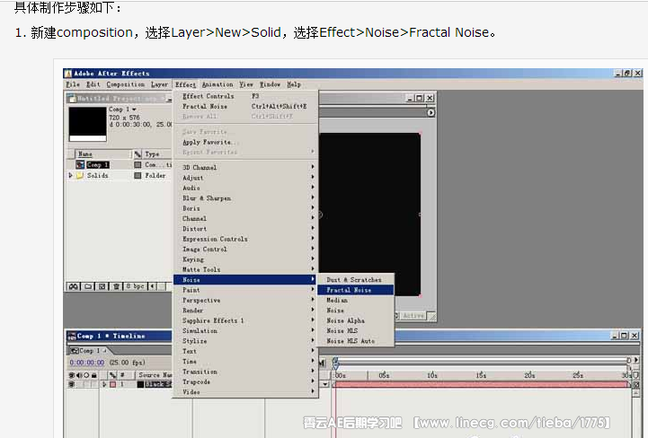Click the new composition icon in Project panel
Image resolution: width=648 pixels, height=438 pixels.
coord(101,286)
